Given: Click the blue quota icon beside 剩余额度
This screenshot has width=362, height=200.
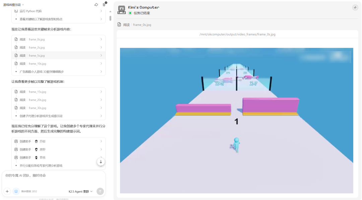Looking at the screenshot, I should [16, 191].
